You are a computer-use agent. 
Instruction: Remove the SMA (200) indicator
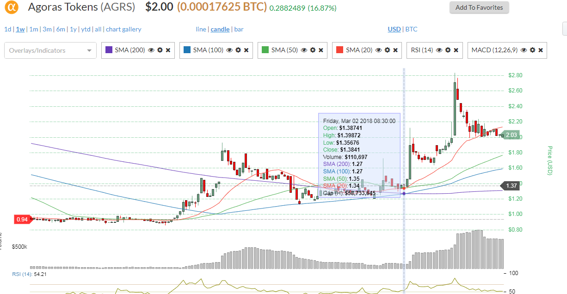tap(168, 50)
